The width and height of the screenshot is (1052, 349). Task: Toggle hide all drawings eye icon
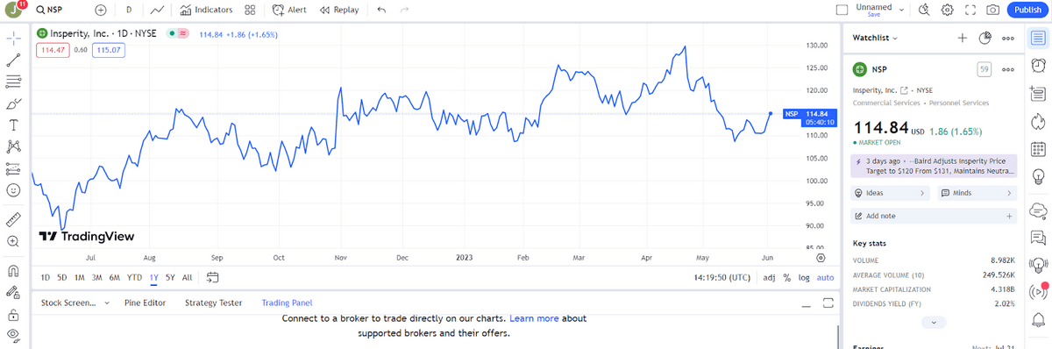[14, 335]
